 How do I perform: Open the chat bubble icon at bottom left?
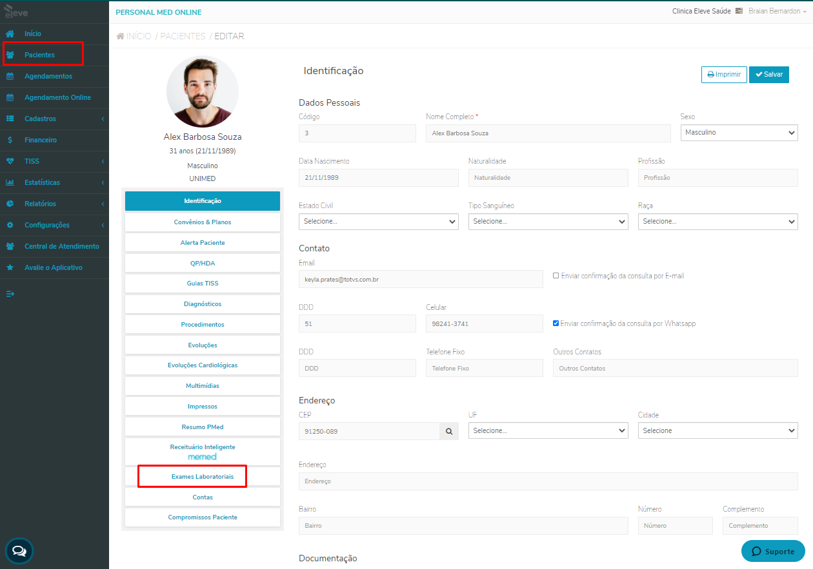(19, 551)
